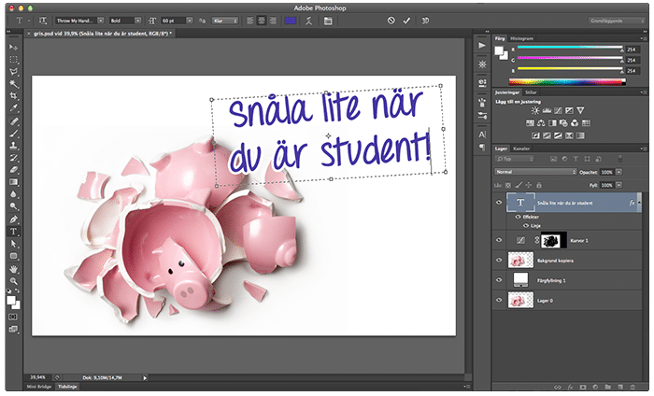Viewport: 654px width, 396px height.
Task: Select the Eyedropper tool
Action: [x=13, y=108]
